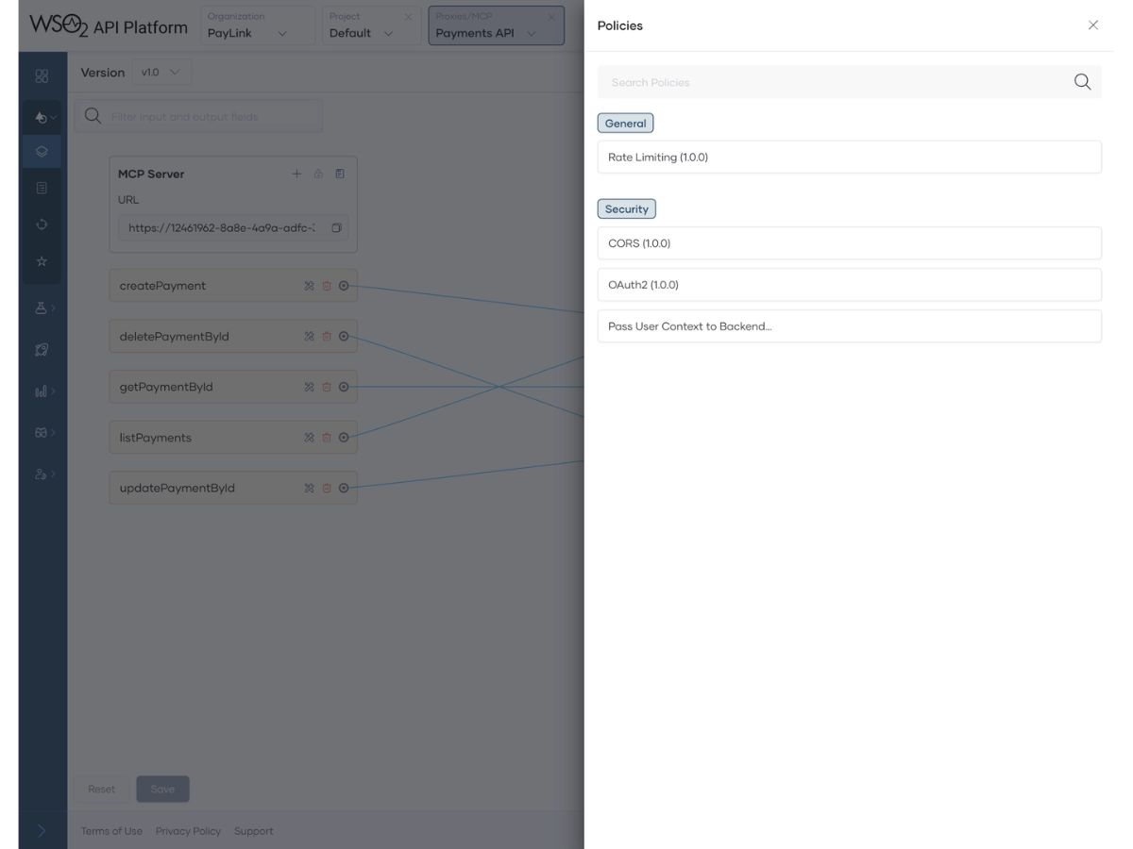This screenshot has width=1133, height=849.
Task: Click the edit tools icon on createPayment
Action: [x=309, y=286]
